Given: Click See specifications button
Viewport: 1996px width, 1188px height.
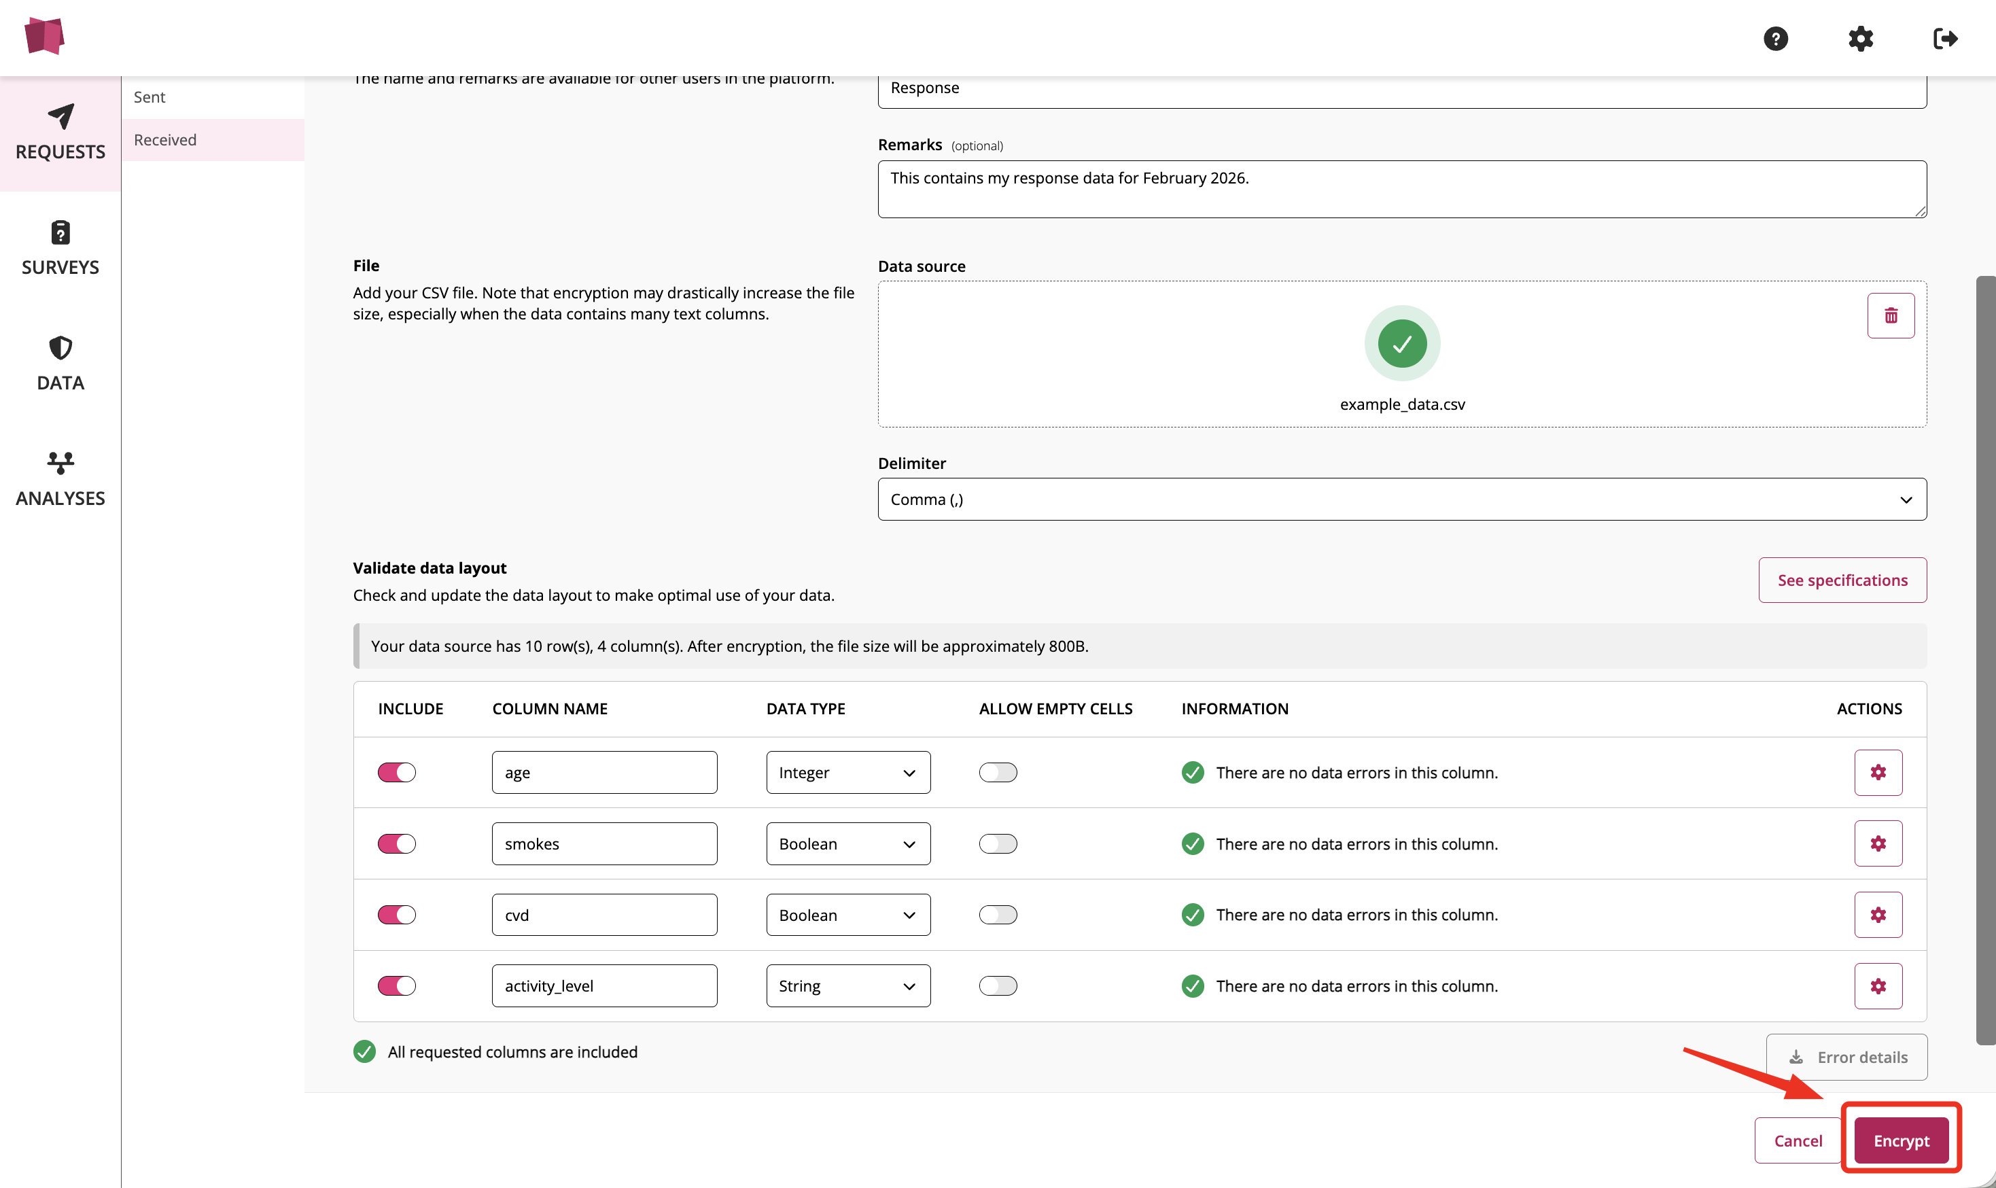Looking at the screenshot, I should [x=1842, y=580].
